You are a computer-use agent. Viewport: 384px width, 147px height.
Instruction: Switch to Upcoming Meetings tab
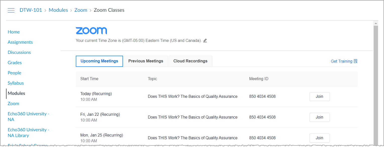99,61
